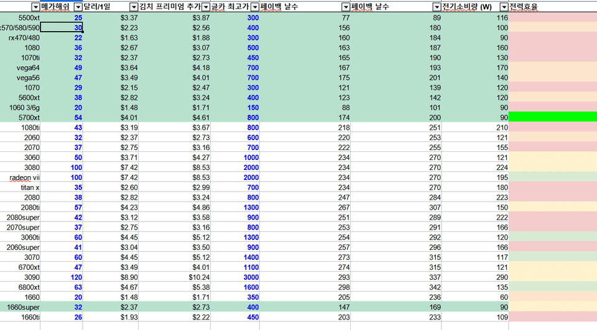Click the 224 power cell in 3080 row
The width and height of the screenshot is (597, 330).
click(474, 167)
